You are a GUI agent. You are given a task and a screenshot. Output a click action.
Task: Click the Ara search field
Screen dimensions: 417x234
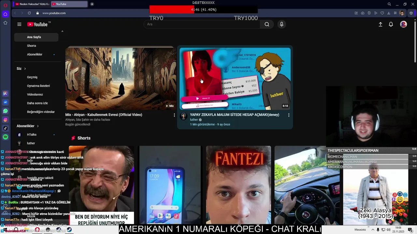[x=202, y=24]
